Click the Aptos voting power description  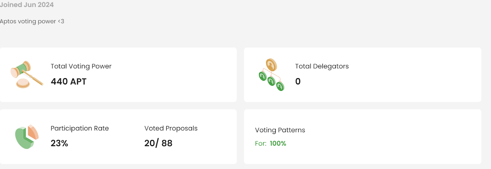[32, 21]
